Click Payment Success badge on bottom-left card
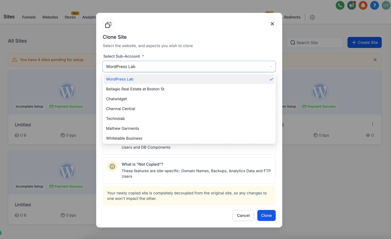The image size is (391, 239). [x=66, y=186]
